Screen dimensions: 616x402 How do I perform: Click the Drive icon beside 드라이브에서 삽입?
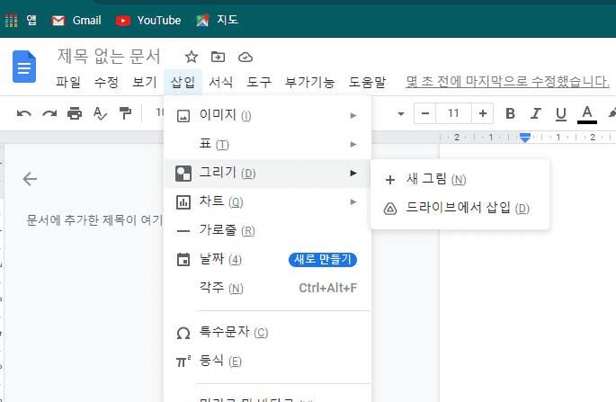[x=390, y=209]
